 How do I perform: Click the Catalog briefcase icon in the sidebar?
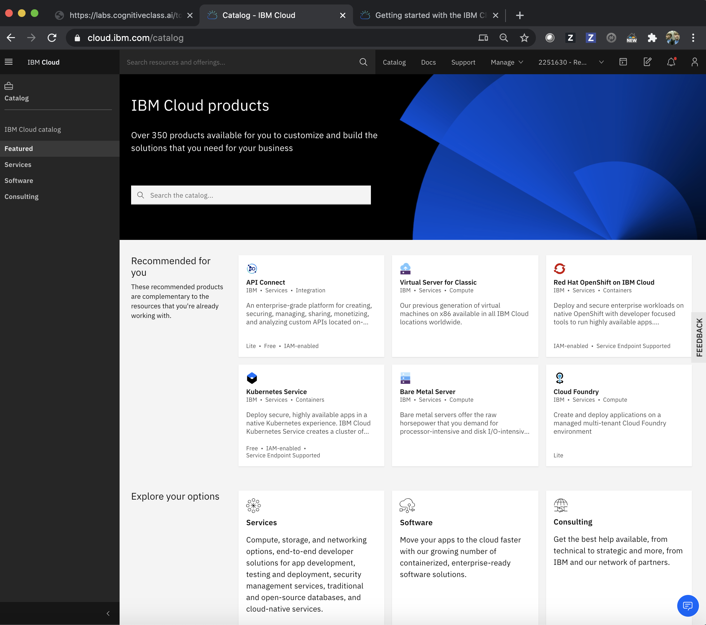pyautogui.click(x=8, y=86)
